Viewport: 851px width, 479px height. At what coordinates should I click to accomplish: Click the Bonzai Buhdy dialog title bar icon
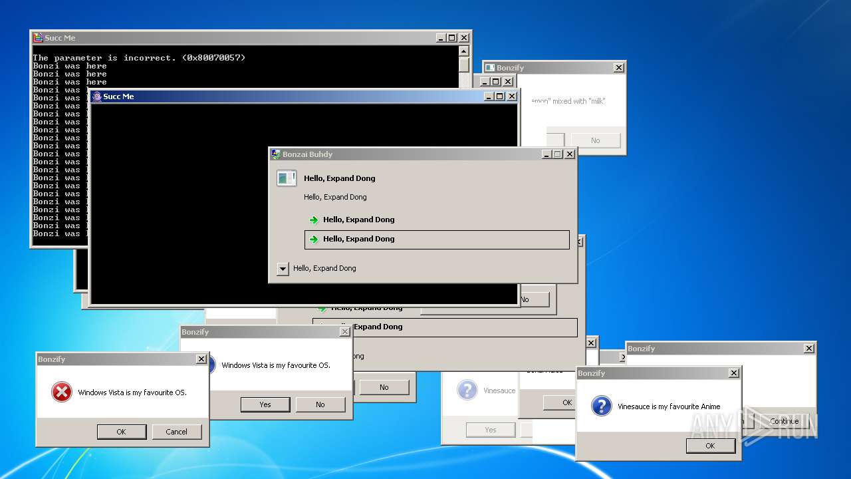(x=275, y=154)
